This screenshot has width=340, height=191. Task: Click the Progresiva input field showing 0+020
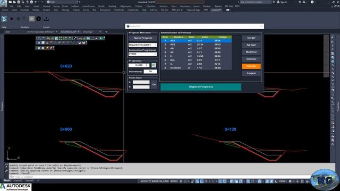pyautogui.click(x=139, y=65)
